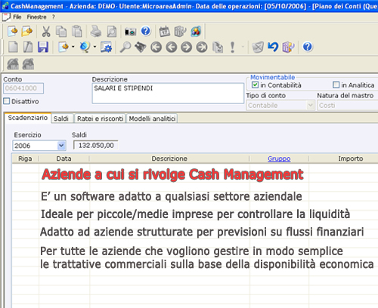Click the top-row blue help icon
This screenshot has height=308, width=378.
(x=146, y=31)
